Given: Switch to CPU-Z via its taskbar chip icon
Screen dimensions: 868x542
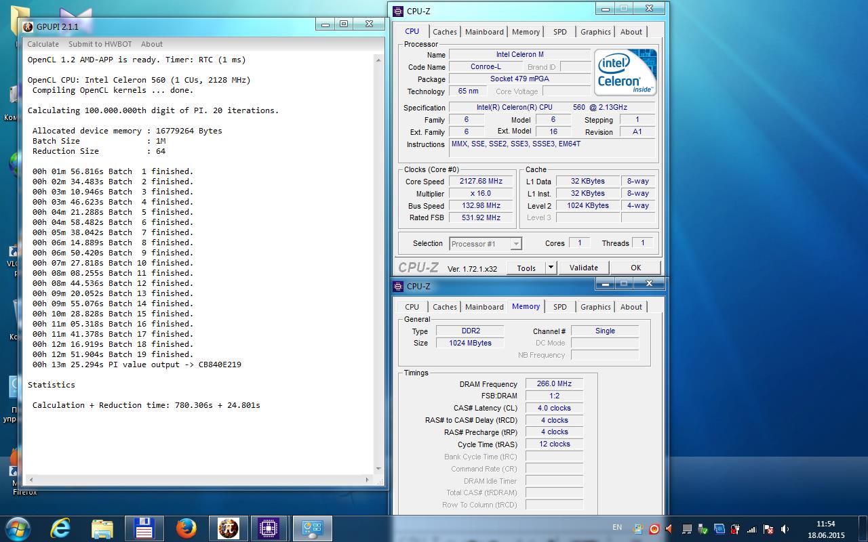Looking at the screenshot, I should coord(269,528).
